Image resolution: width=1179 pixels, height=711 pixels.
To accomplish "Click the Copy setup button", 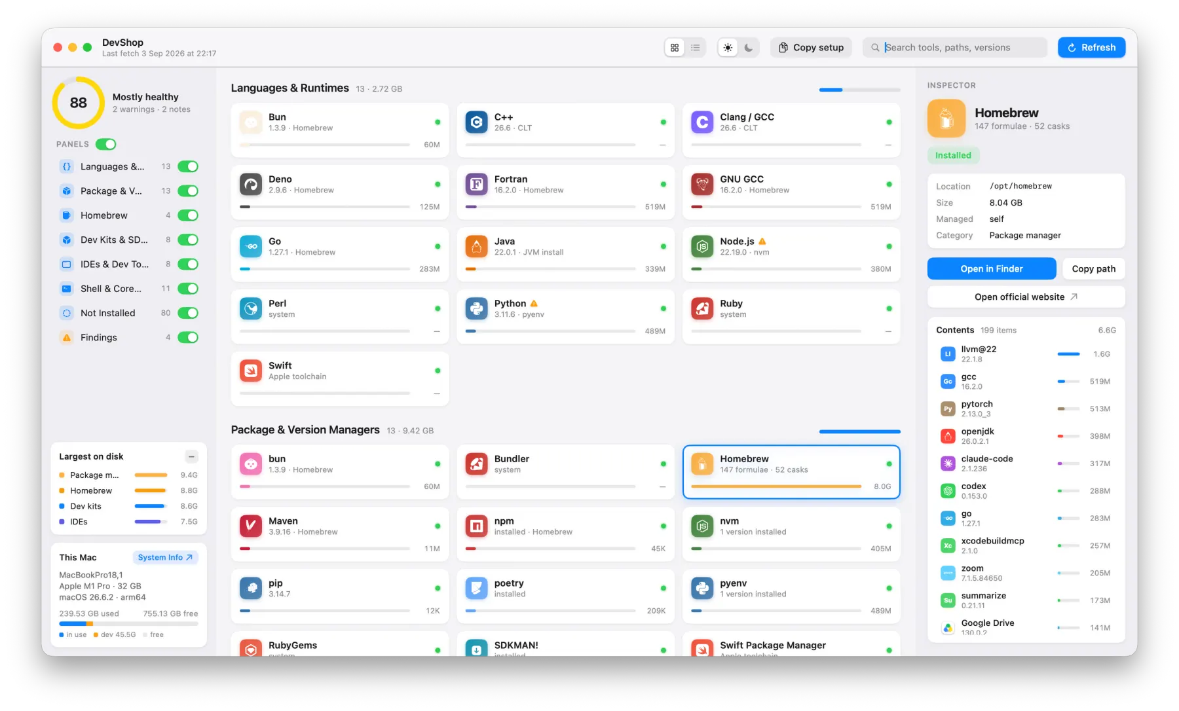I will point(811,48).
